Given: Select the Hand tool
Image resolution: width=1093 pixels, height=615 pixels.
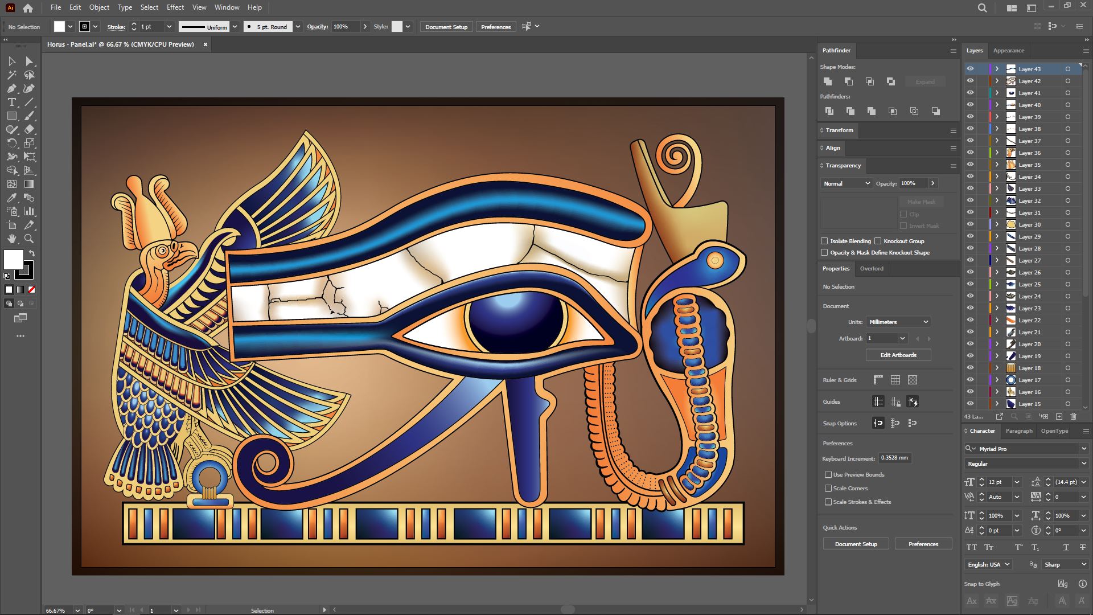Looking at the screenshot, I should tap(11, 239).
